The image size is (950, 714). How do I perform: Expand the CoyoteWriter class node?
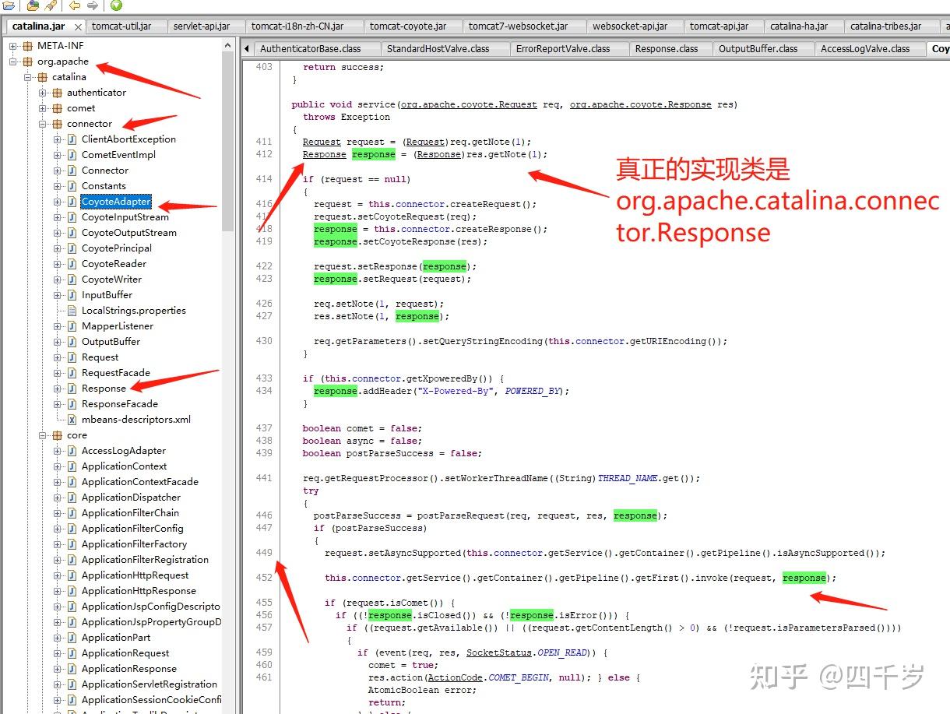click(x=58, y=280)
